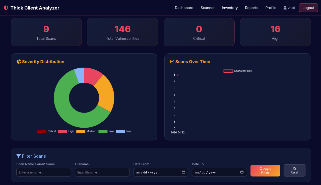Click the vapt username text
The image size is (321, 185).
(291, 8)
